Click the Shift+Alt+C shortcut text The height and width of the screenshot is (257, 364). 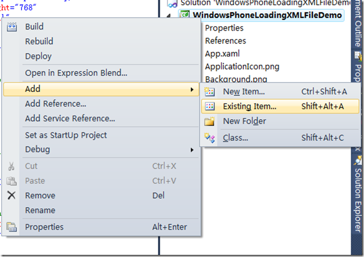(323, 138)
